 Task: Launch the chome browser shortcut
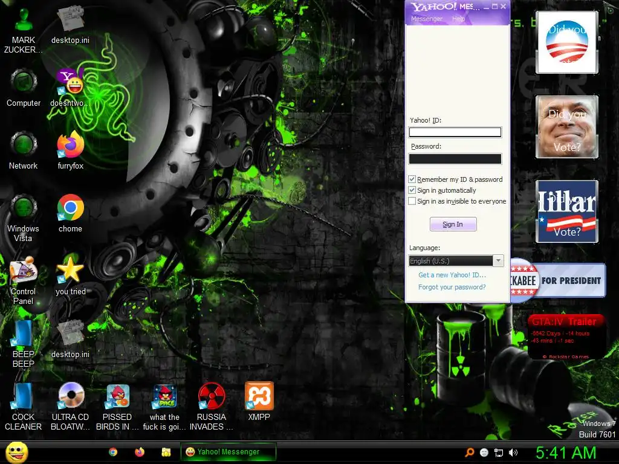[x=70, y=213]
